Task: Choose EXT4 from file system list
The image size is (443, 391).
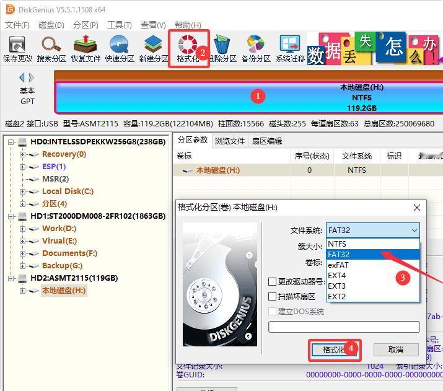Action: [372, 276]
